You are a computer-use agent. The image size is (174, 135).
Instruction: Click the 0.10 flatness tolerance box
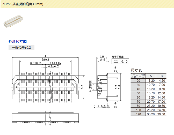125,61
